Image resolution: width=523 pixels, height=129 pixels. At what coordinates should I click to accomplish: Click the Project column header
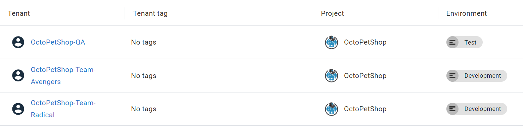coord(333,13)
